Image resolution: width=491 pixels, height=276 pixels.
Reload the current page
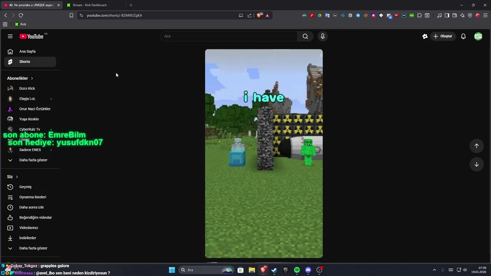[21, 15]
